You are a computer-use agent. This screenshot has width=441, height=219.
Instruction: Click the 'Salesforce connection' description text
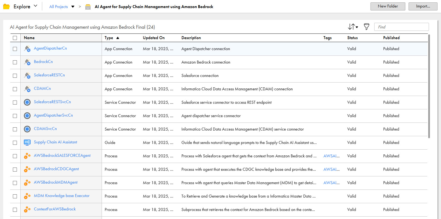[x=200, y=76]
